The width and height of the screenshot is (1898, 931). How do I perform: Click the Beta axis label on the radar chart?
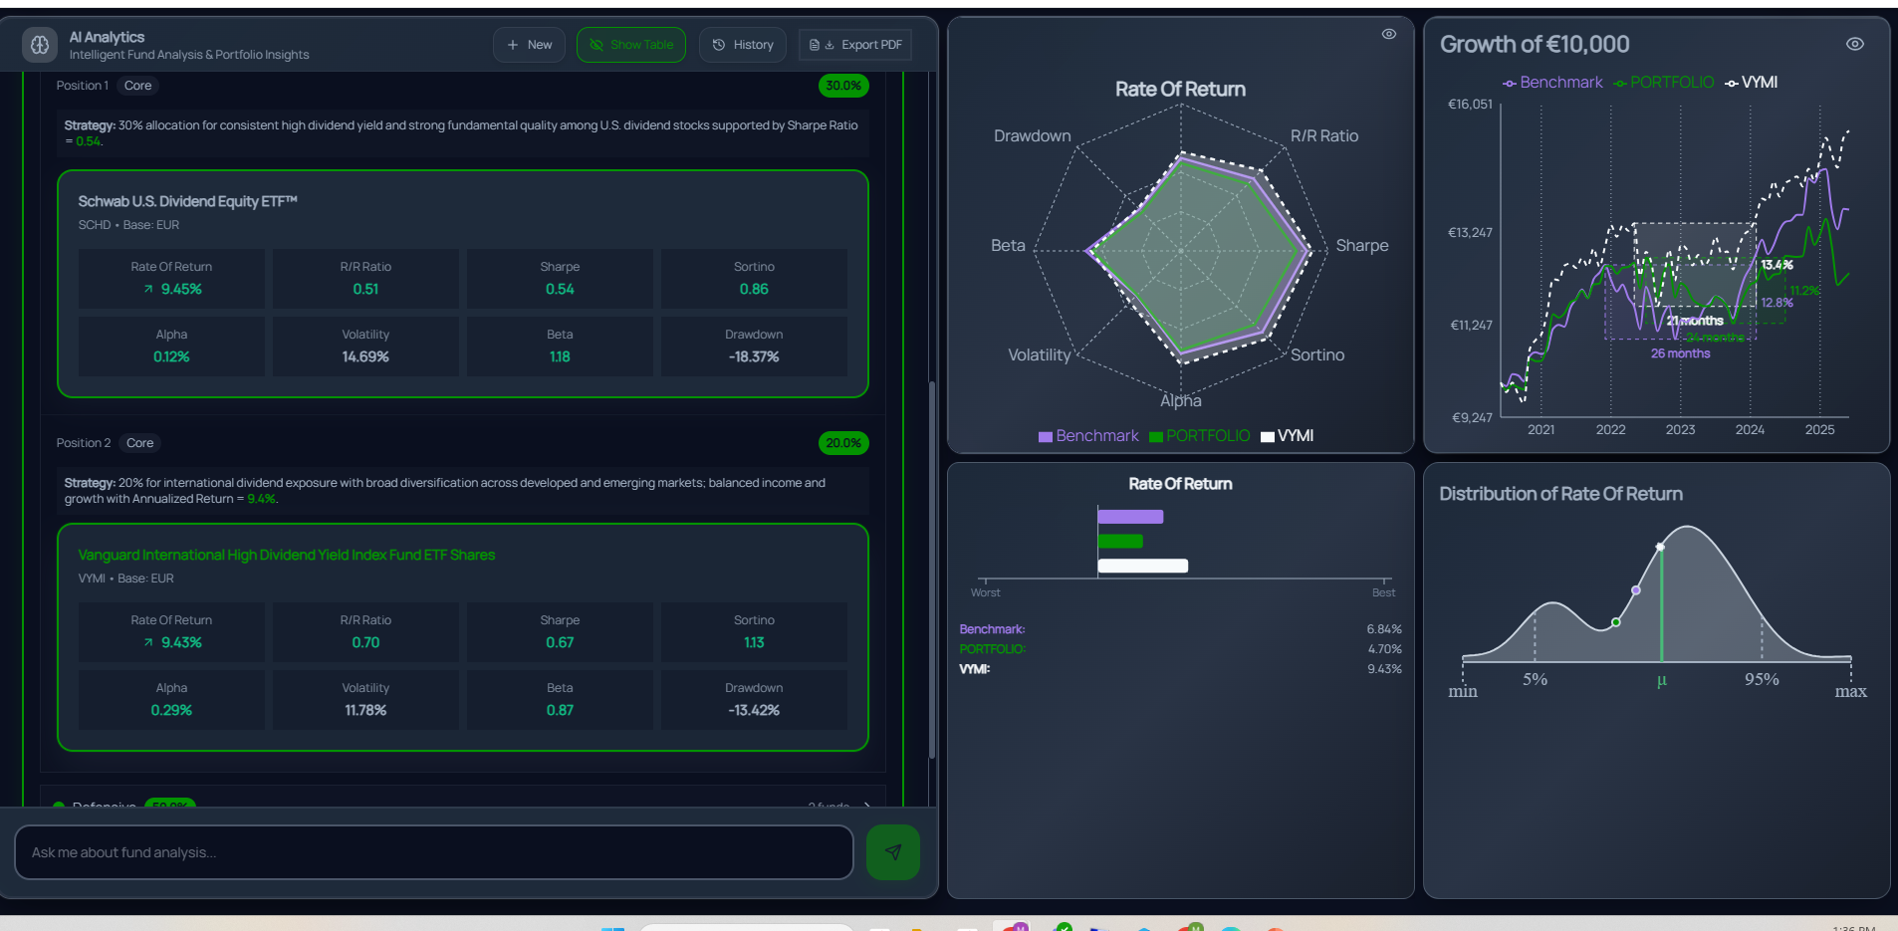coord(1008,246)
